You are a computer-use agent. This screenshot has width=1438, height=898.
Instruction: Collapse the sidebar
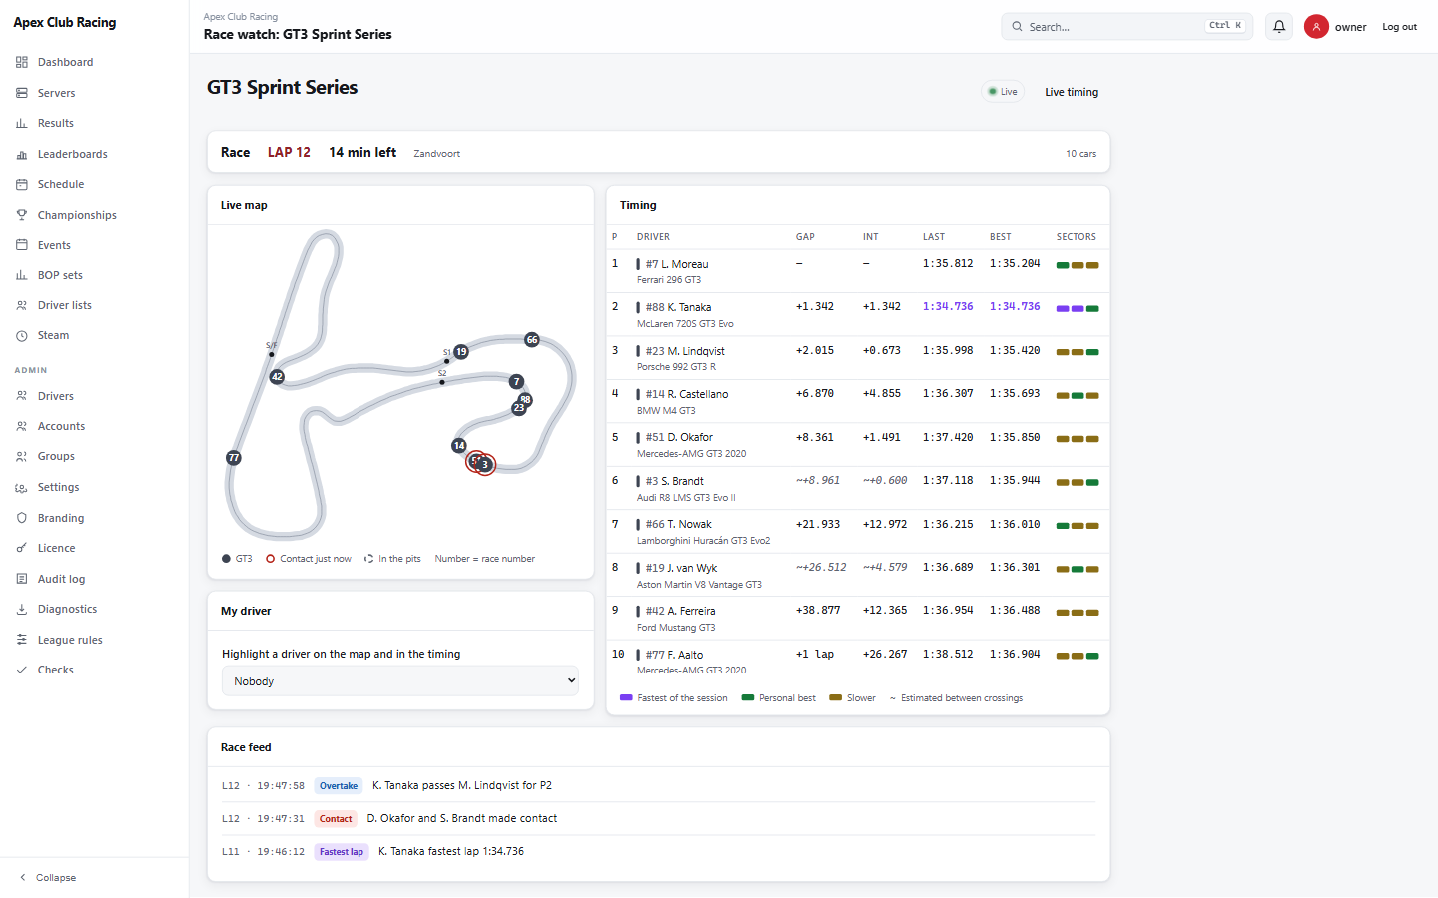click(x=48, y=878)
